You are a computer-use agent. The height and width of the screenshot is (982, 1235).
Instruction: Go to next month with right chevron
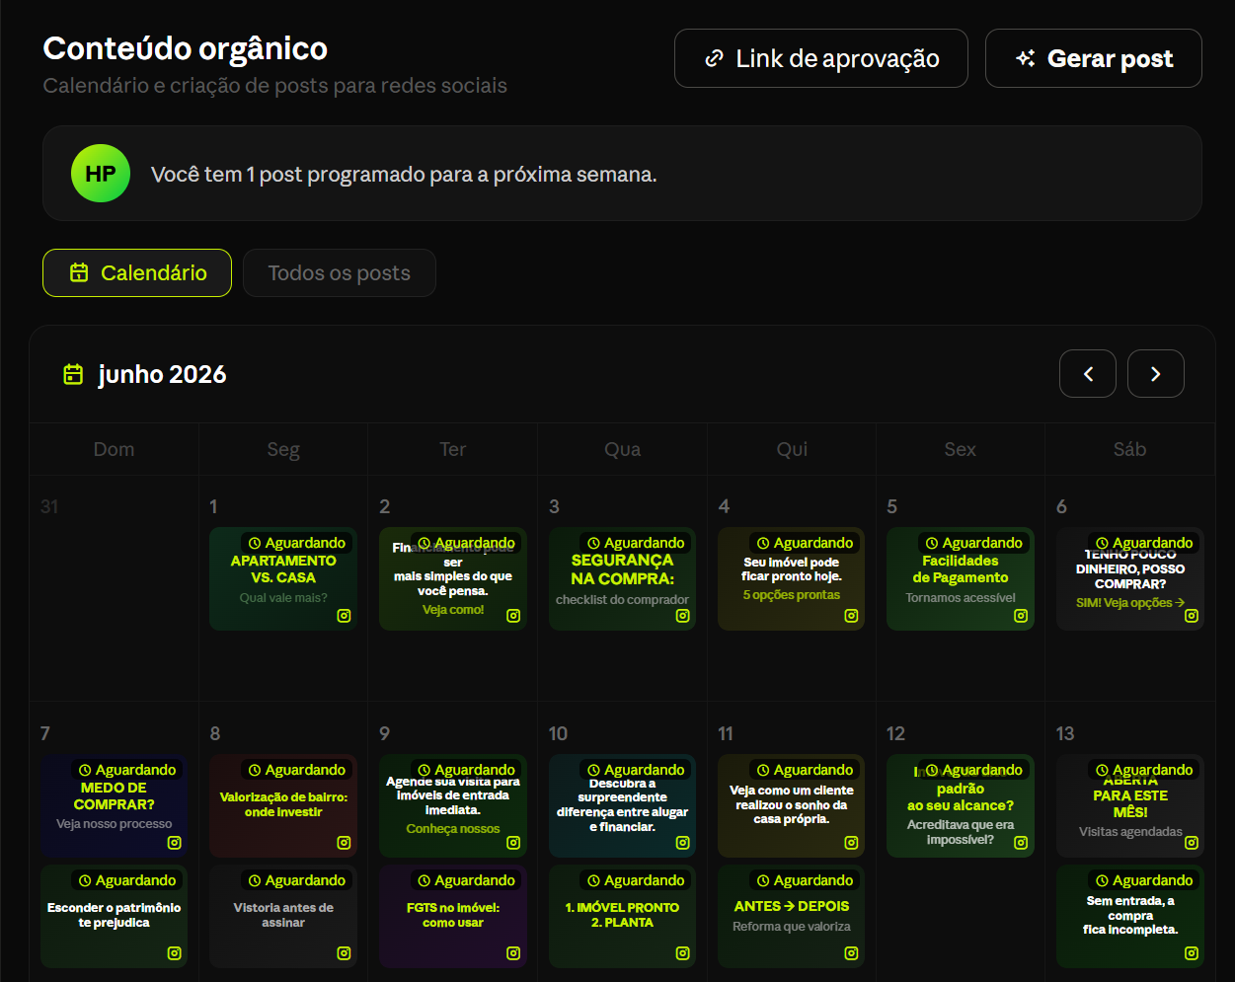click(1156, 374)
